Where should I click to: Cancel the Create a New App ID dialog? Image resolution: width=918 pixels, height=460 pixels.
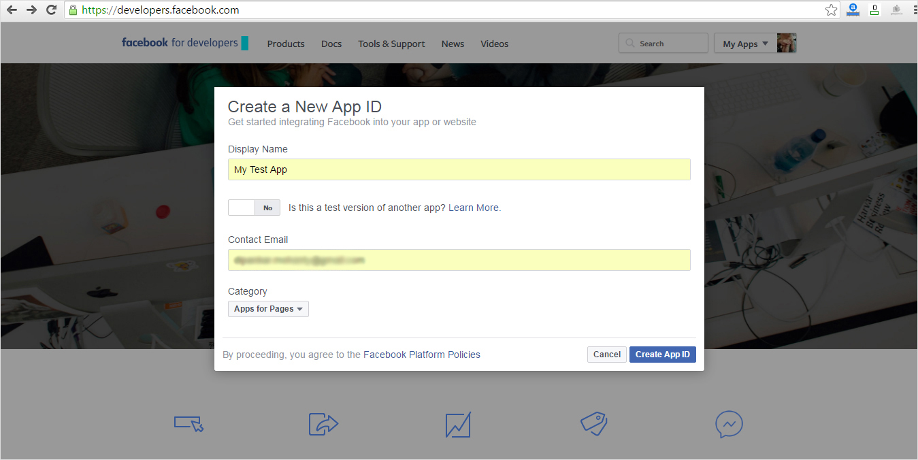[x=607, y=355]
